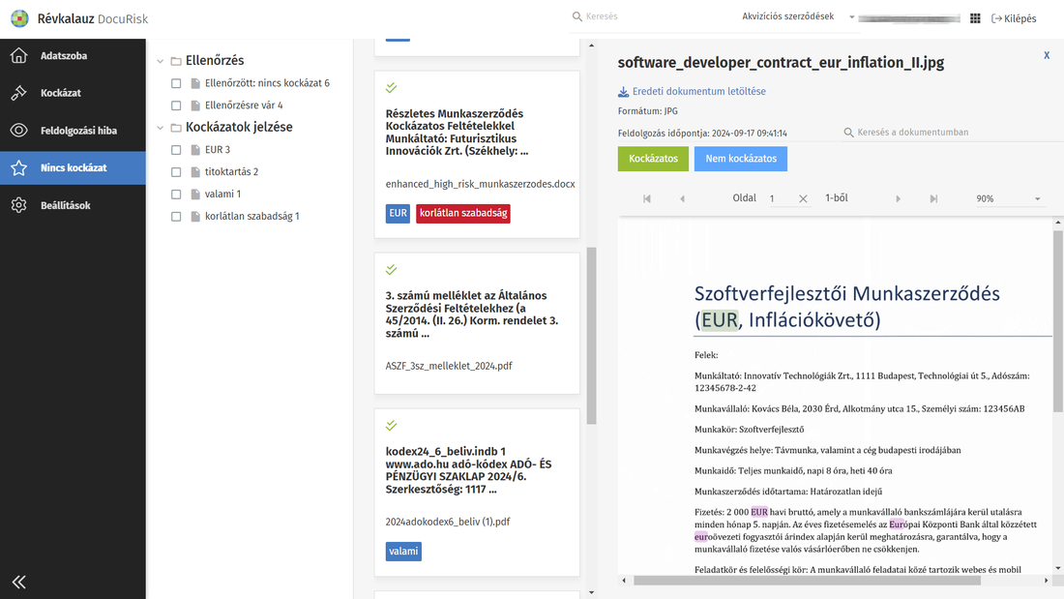
Task: Tick the titoktartás 2 checkbox
Action: [x=176, y=172]
